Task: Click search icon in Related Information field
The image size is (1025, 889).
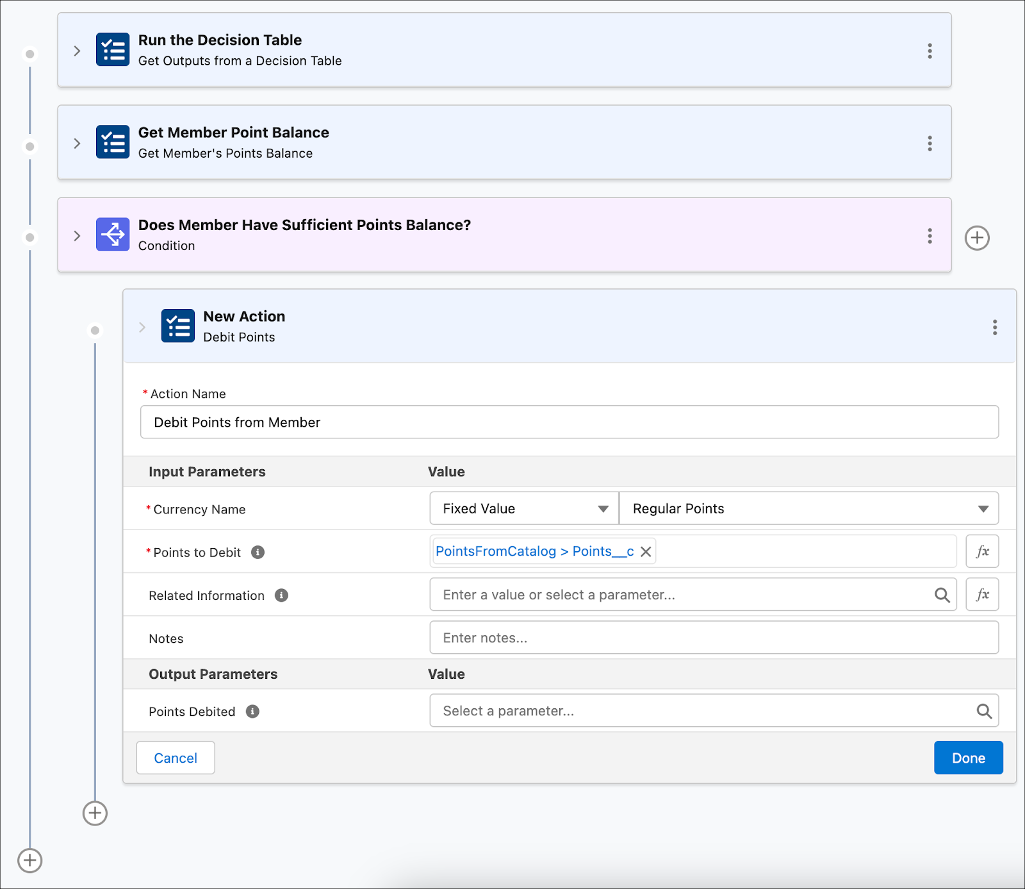Action: pos(942,595)
